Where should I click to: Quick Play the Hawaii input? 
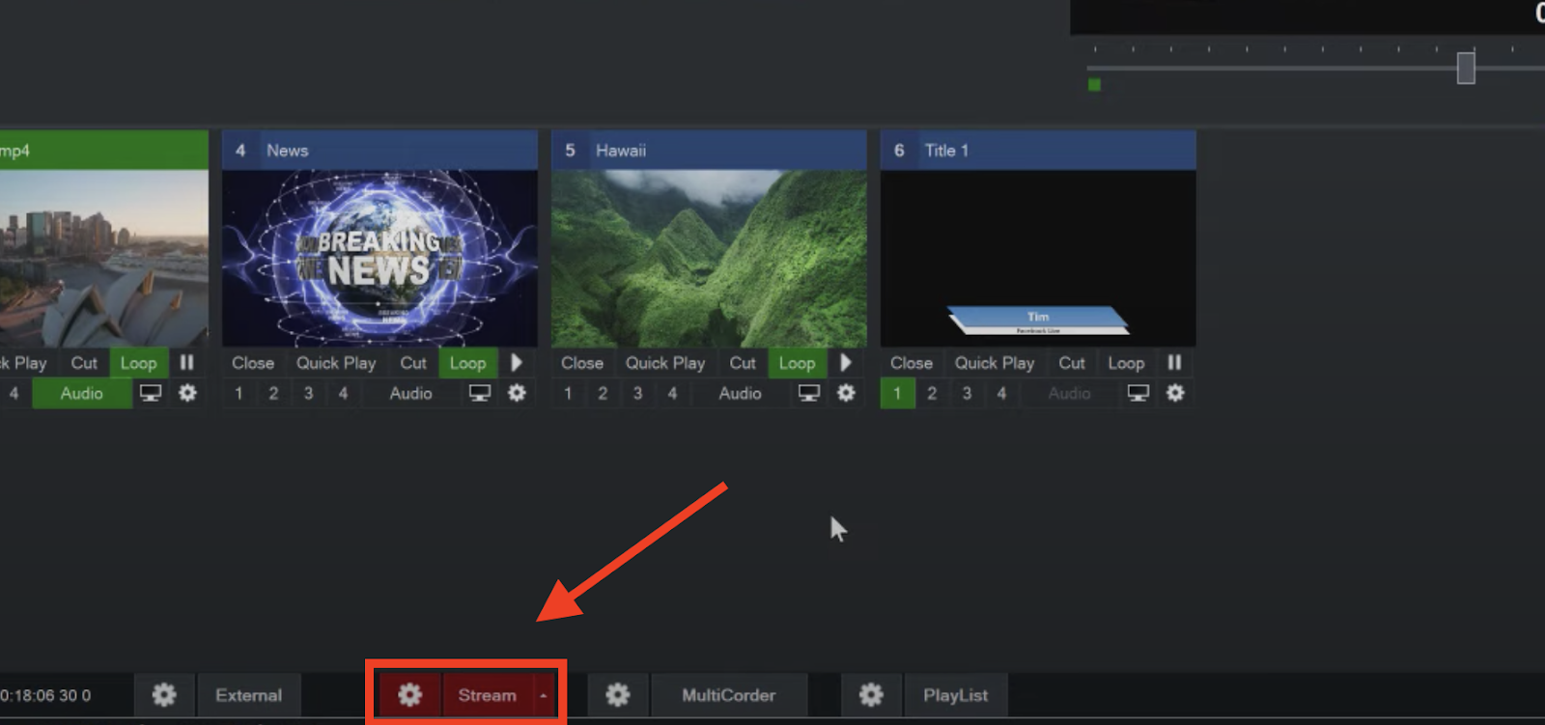(x=665, y=363)
